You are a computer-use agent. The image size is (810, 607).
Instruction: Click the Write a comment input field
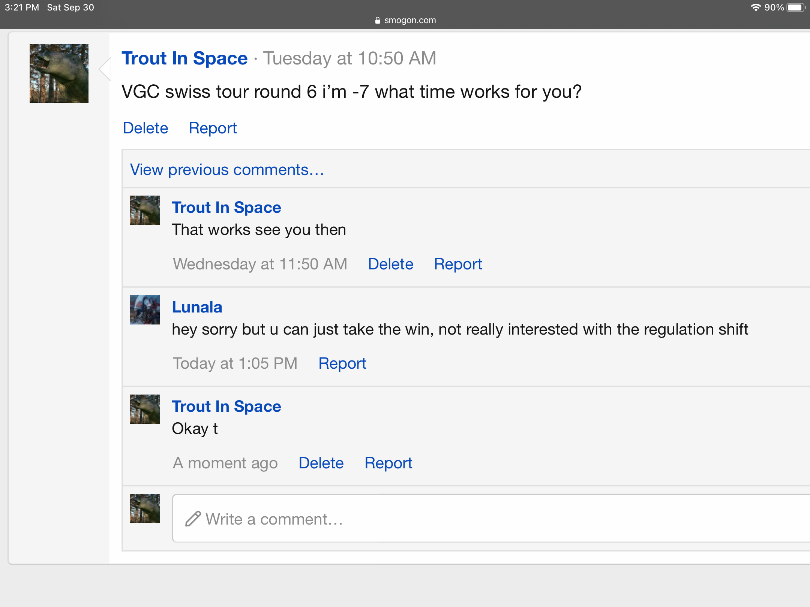click(487, 519)
